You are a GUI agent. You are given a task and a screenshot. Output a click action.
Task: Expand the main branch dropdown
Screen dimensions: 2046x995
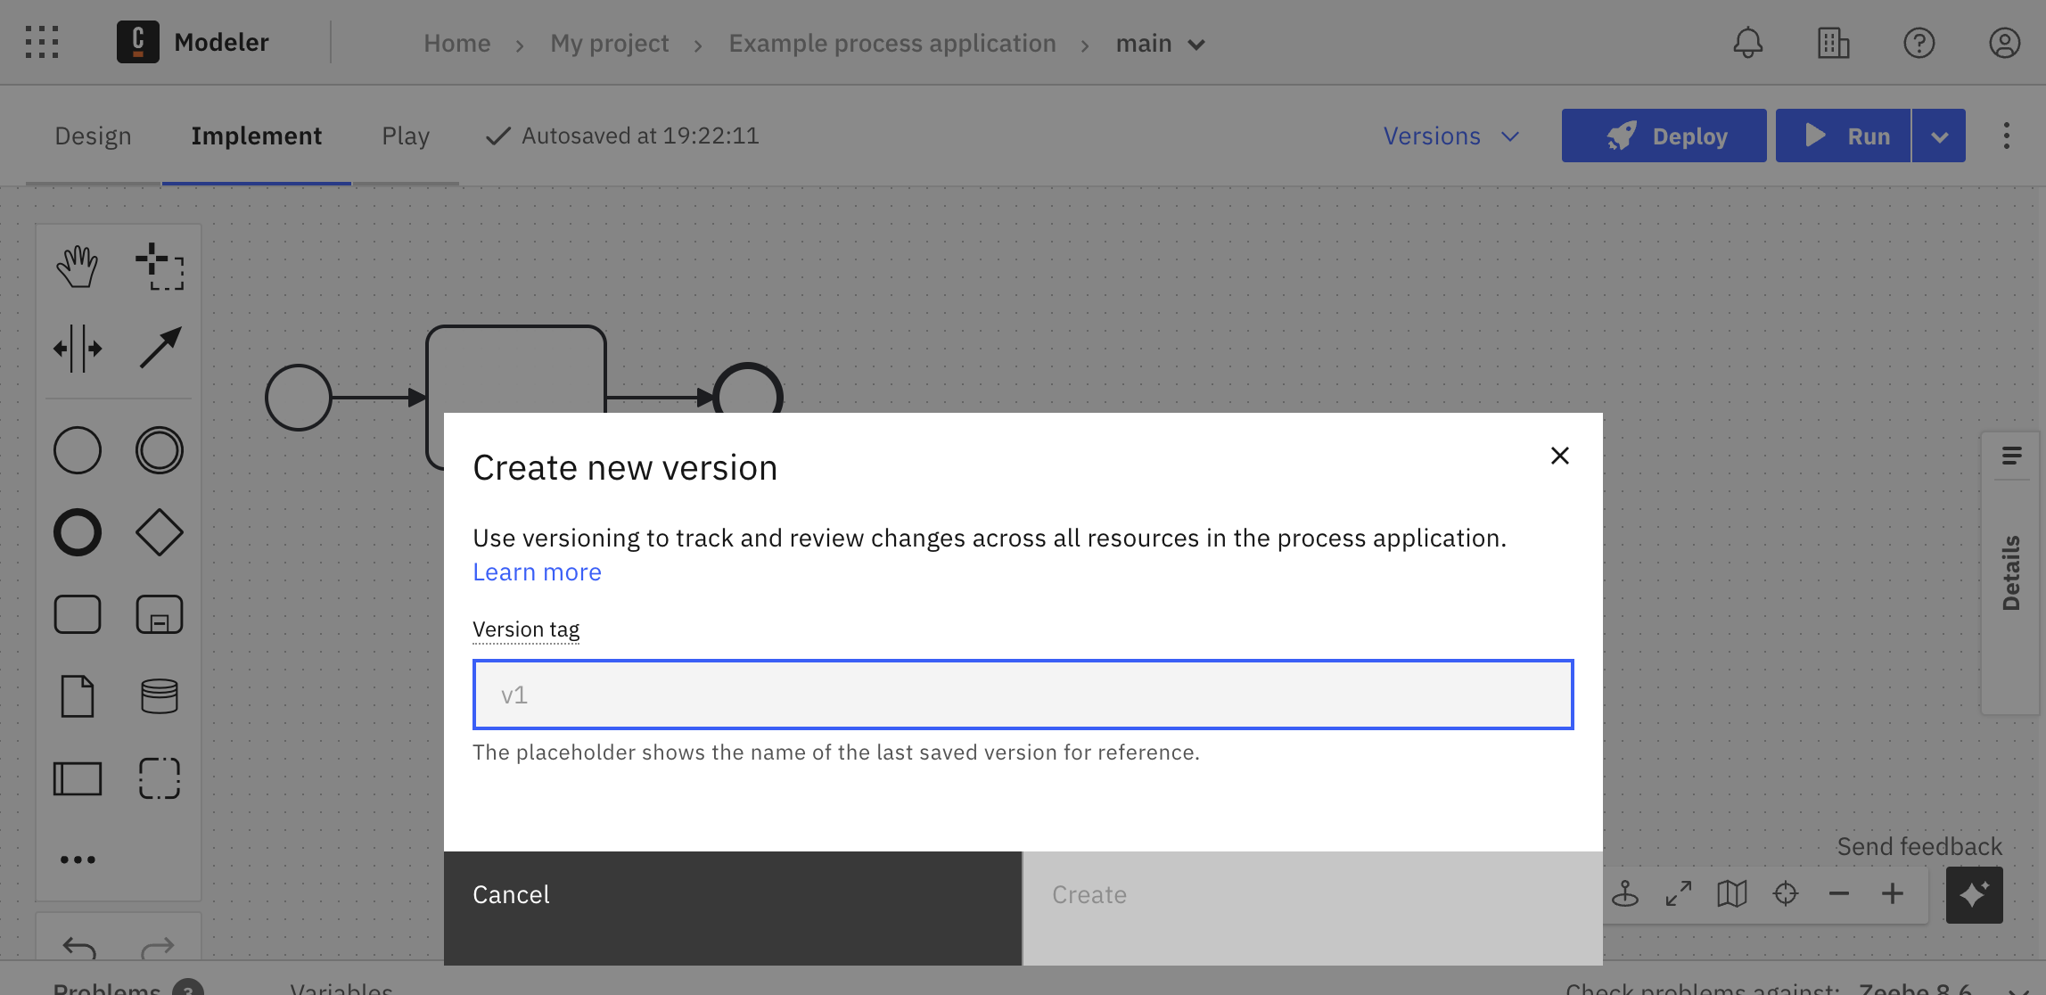(x=1161, y=44)
